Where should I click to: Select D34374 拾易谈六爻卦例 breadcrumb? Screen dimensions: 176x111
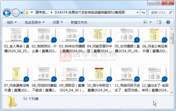90,12
